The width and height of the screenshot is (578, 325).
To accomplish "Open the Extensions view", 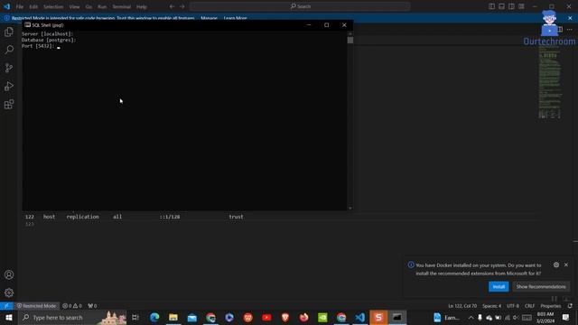I will (x=9, y=105).
